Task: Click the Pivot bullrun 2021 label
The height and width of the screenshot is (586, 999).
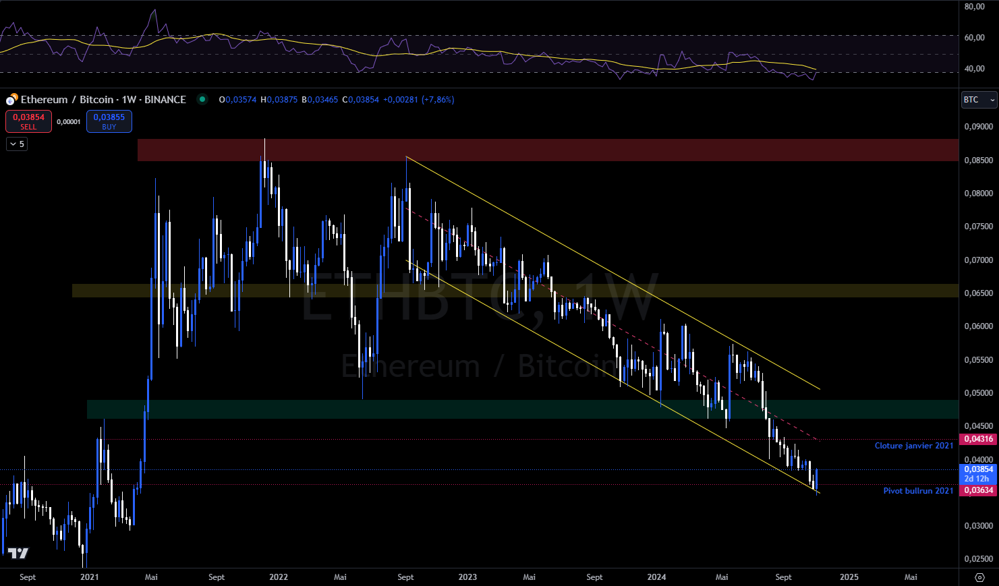Action: point(918,491)
